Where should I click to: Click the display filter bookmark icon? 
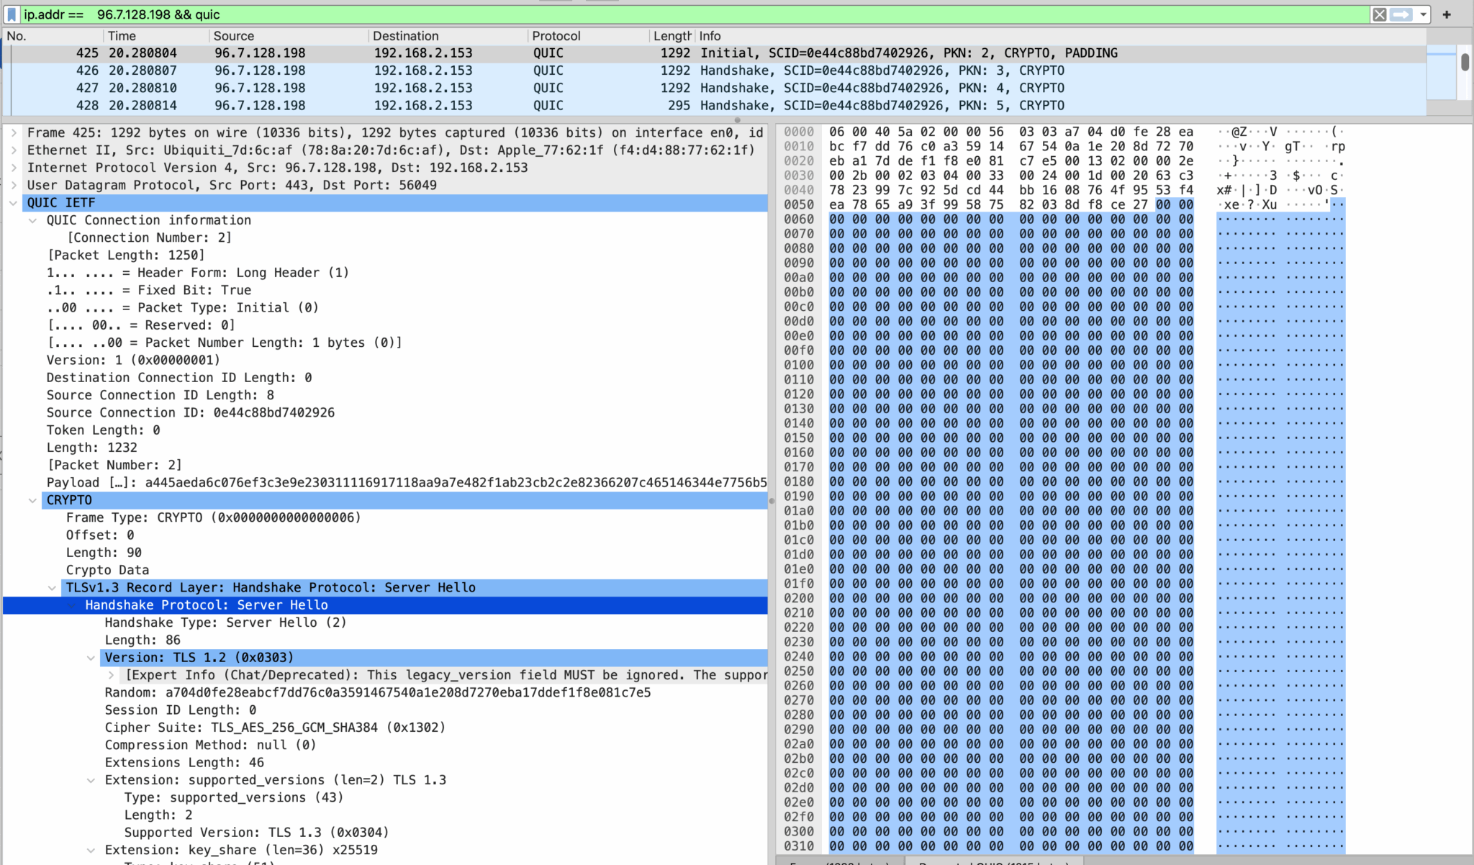(12, 14)
